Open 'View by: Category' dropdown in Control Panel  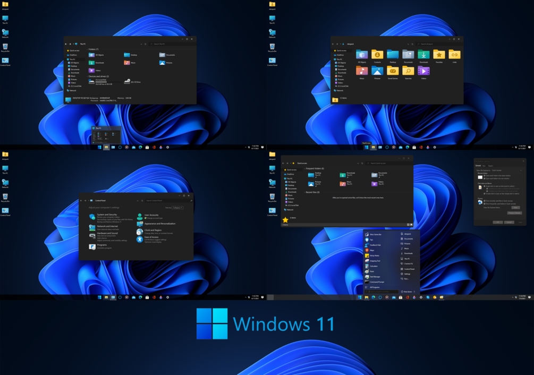[x=178, y=208]
